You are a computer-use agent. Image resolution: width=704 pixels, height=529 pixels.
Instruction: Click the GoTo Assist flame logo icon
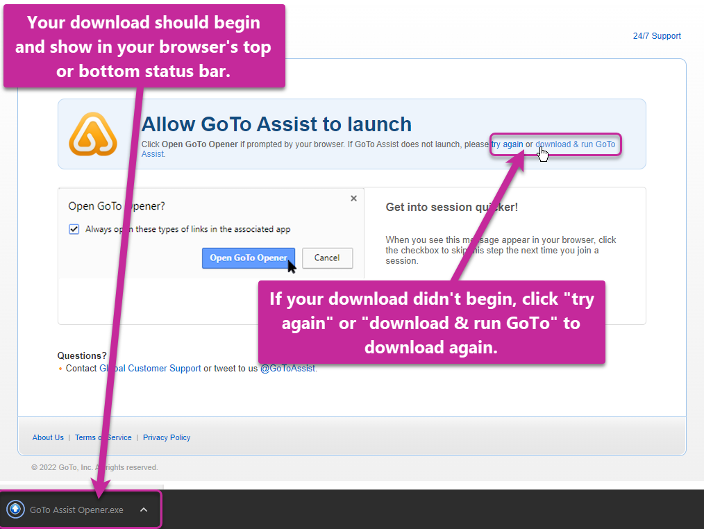[94, 135]
